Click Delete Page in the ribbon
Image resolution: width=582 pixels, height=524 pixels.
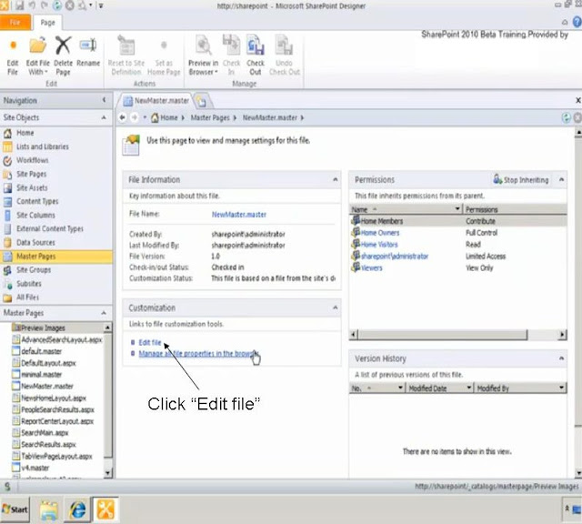point(63,56)
